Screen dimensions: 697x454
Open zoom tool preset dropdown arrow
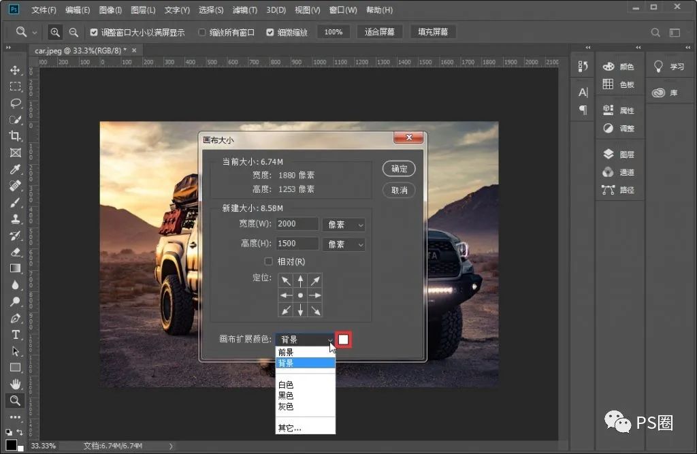pos(34,33)
